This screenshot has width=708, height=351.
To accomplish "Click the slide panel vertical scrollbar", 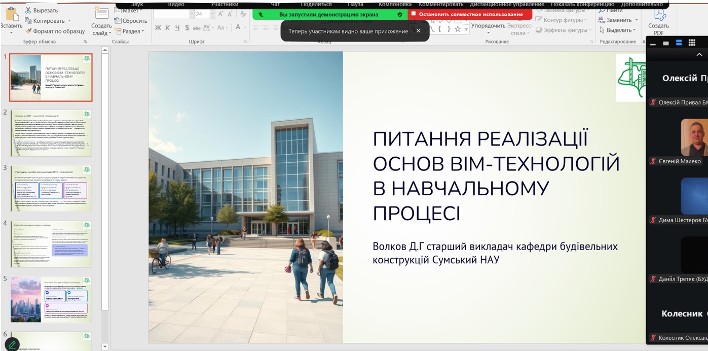I will point(105,178).
